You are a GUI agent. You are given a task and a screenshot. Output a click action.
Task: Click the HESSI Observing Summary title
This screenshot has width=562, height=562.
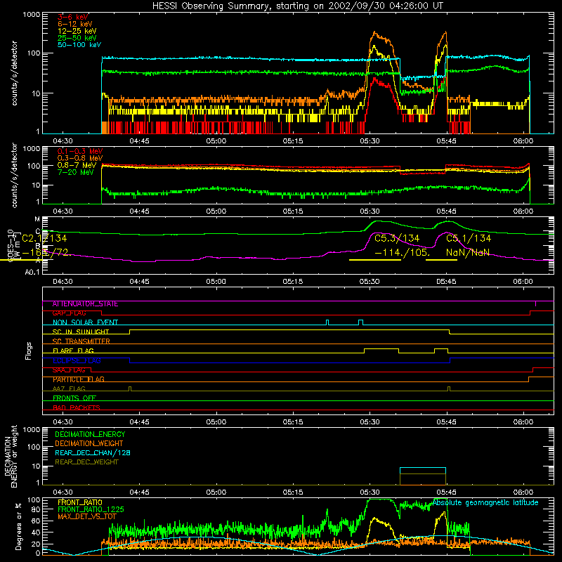click(297, 6)
